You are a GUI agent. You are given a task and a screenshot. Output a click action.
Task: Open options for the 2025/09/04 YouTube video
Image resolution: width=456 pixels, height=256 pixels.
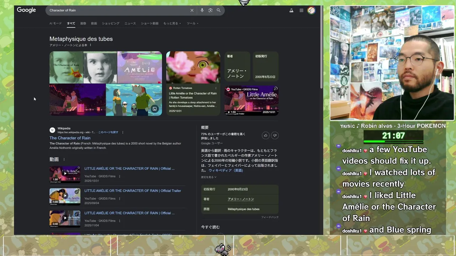(119, 198)
